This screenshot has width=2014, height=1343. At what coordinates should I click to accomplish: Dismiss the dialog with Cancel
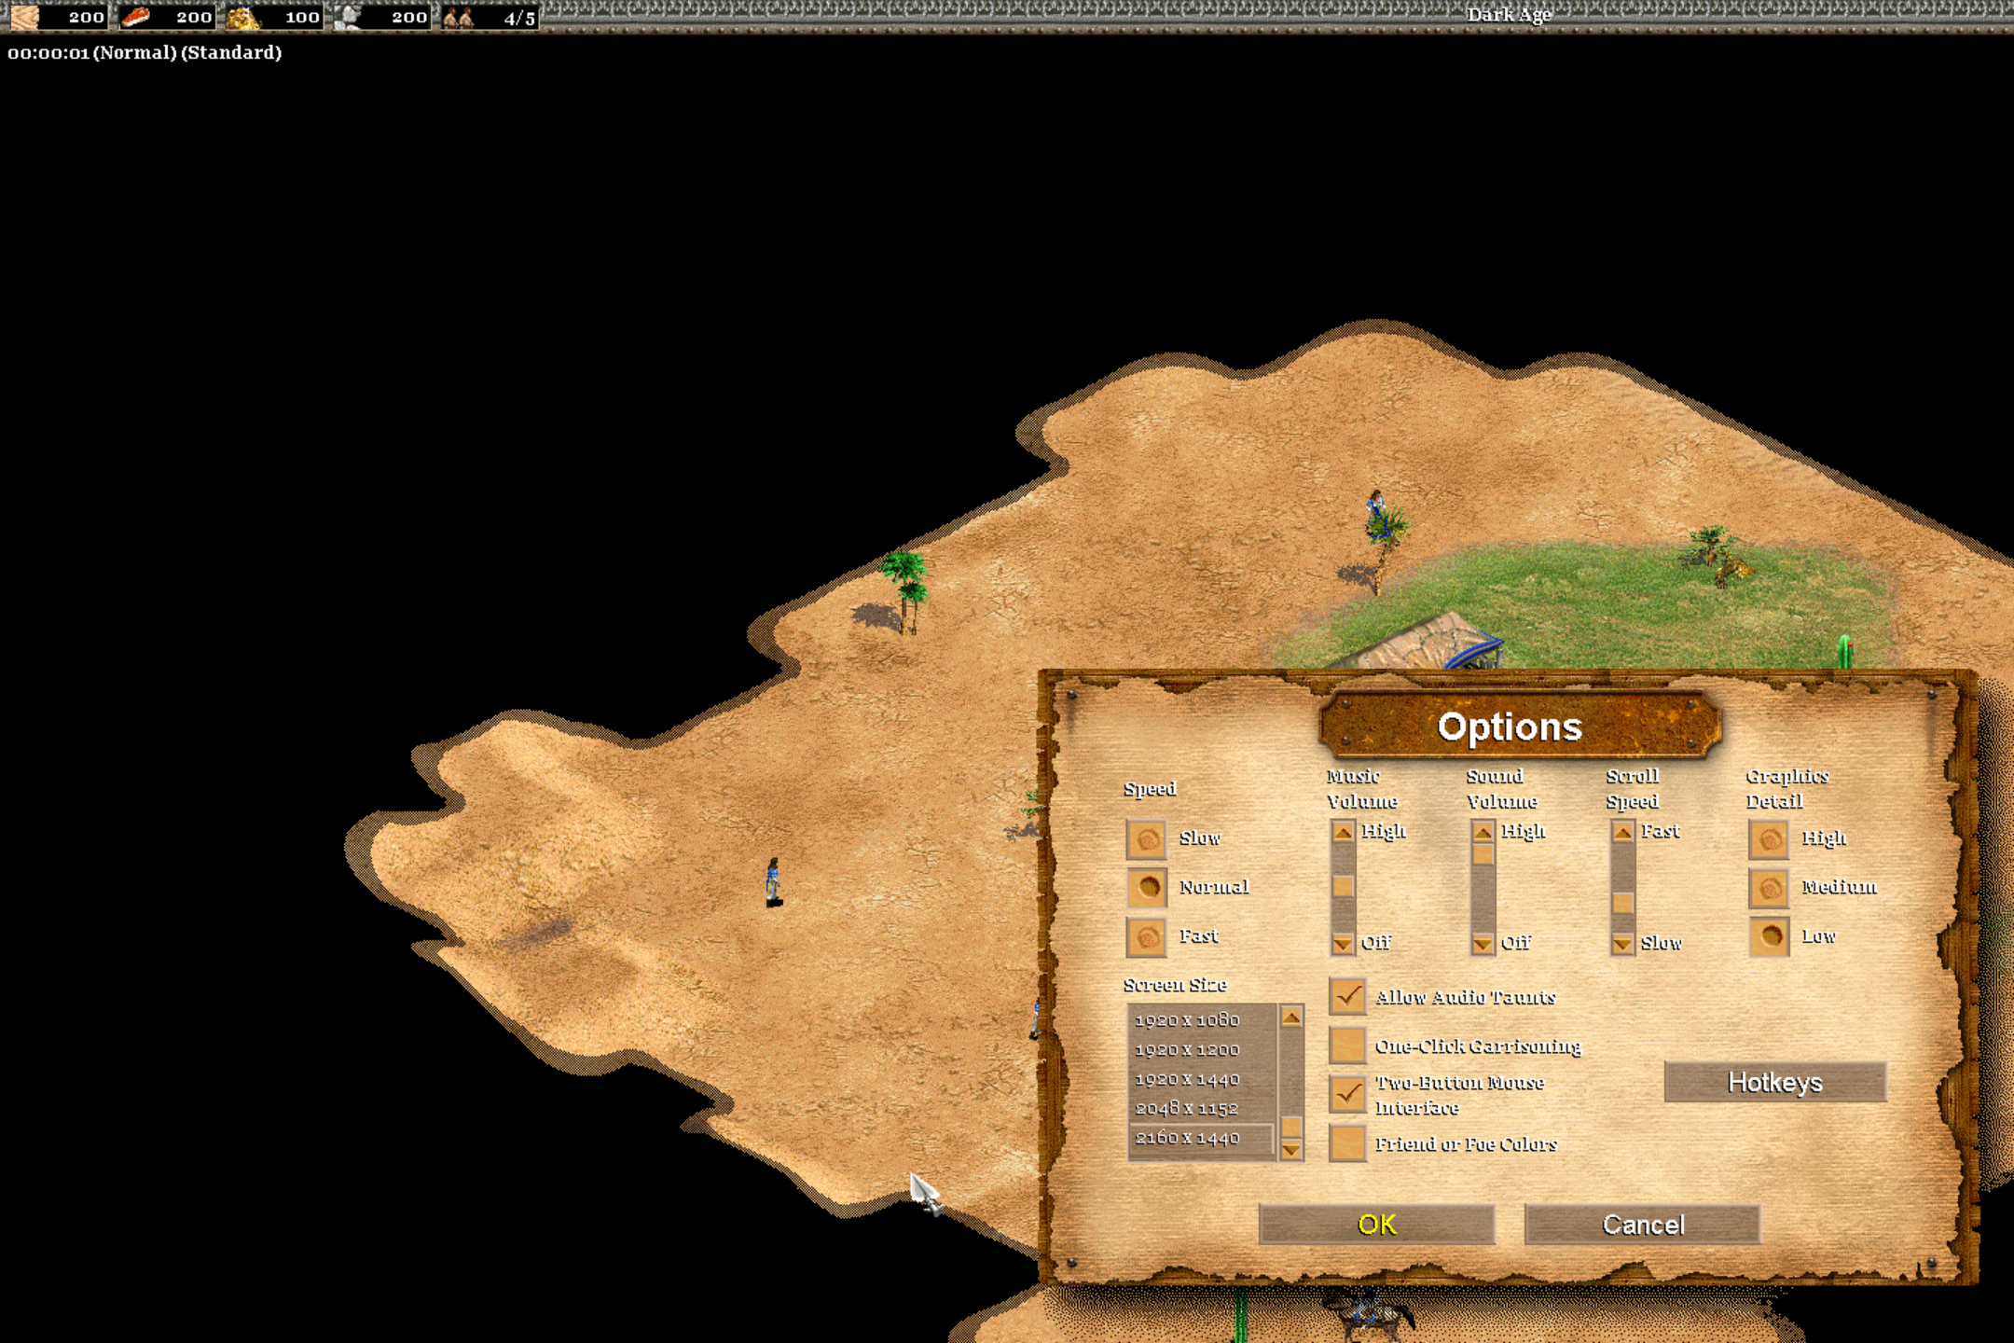1644,1225
